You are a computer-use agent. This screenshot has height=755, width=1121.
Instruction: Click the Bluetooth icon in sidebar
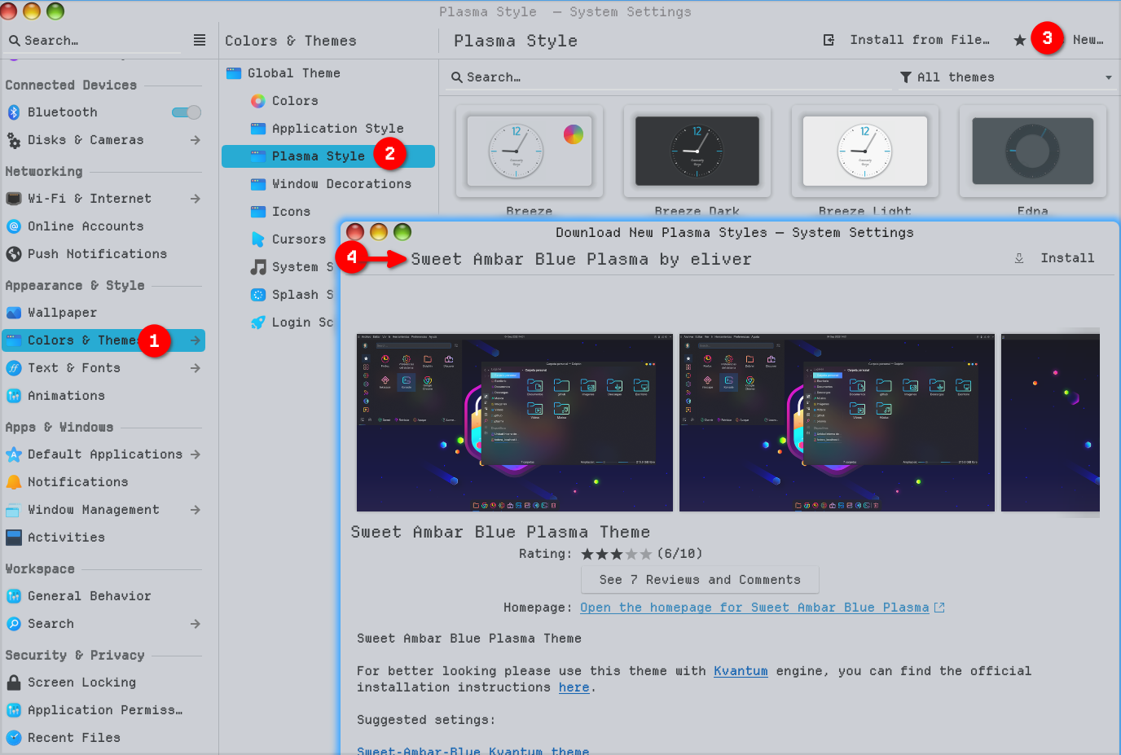[x=14, y=112]
